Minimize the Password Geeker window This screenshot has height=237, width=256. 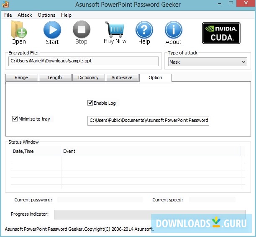coord(220,3)
